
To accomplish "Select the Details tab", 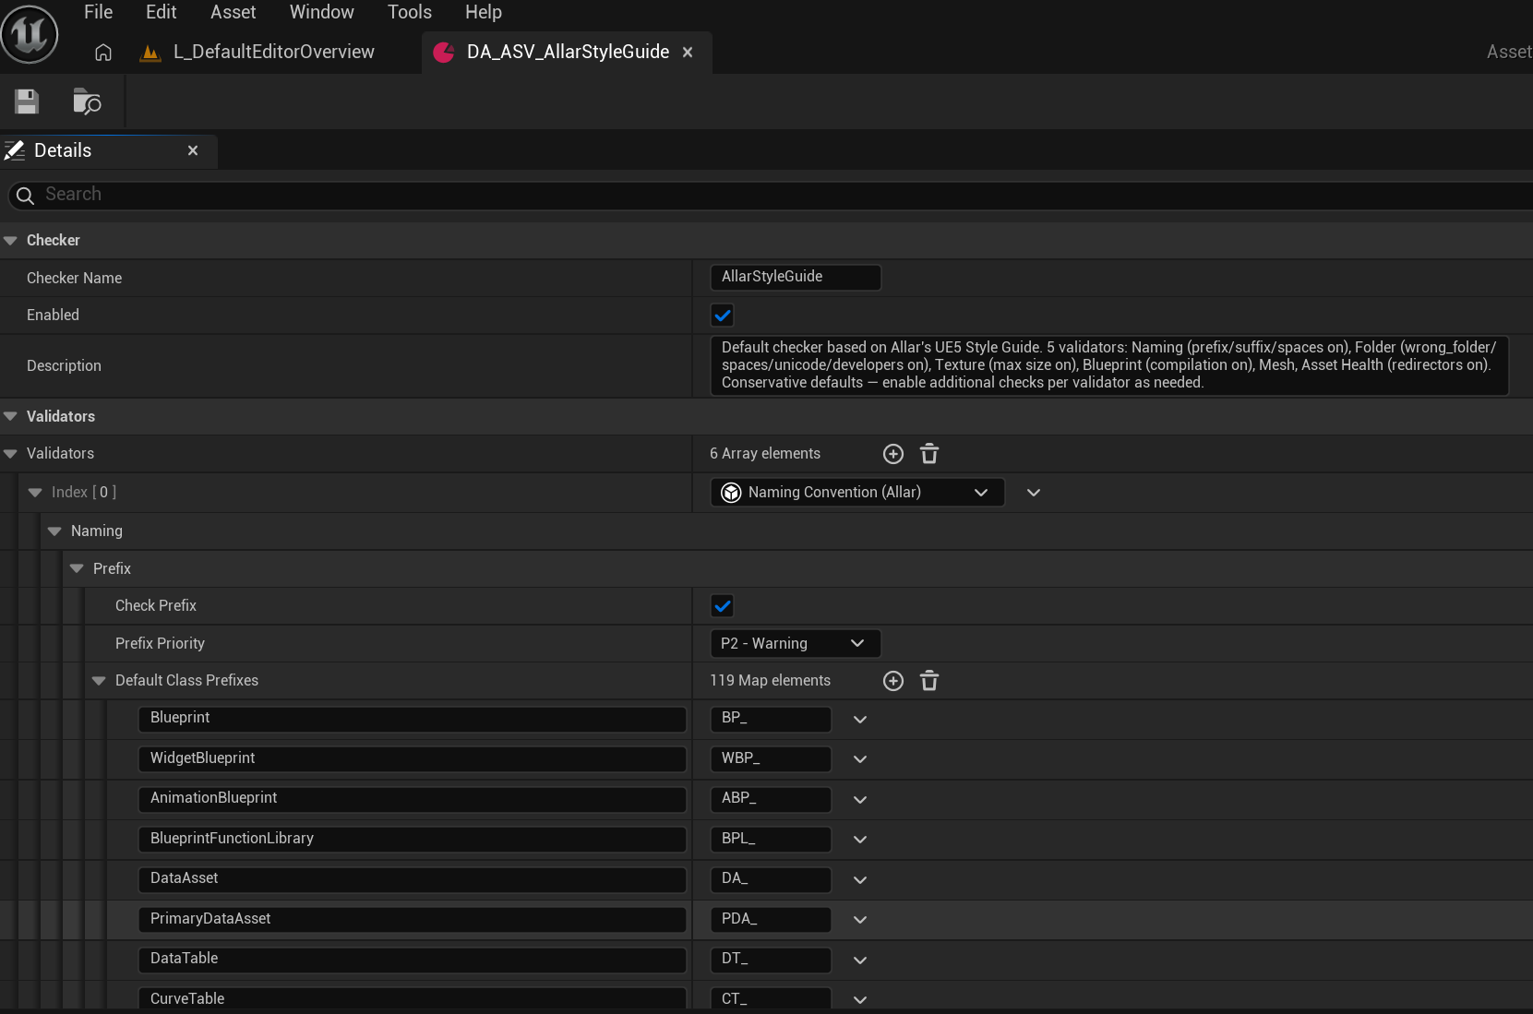I will (x=108, y=151).
